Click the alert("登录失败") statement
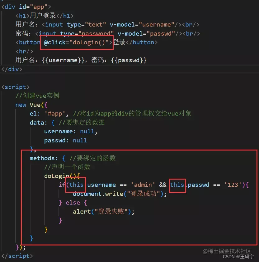 click(x=104, y=212)
